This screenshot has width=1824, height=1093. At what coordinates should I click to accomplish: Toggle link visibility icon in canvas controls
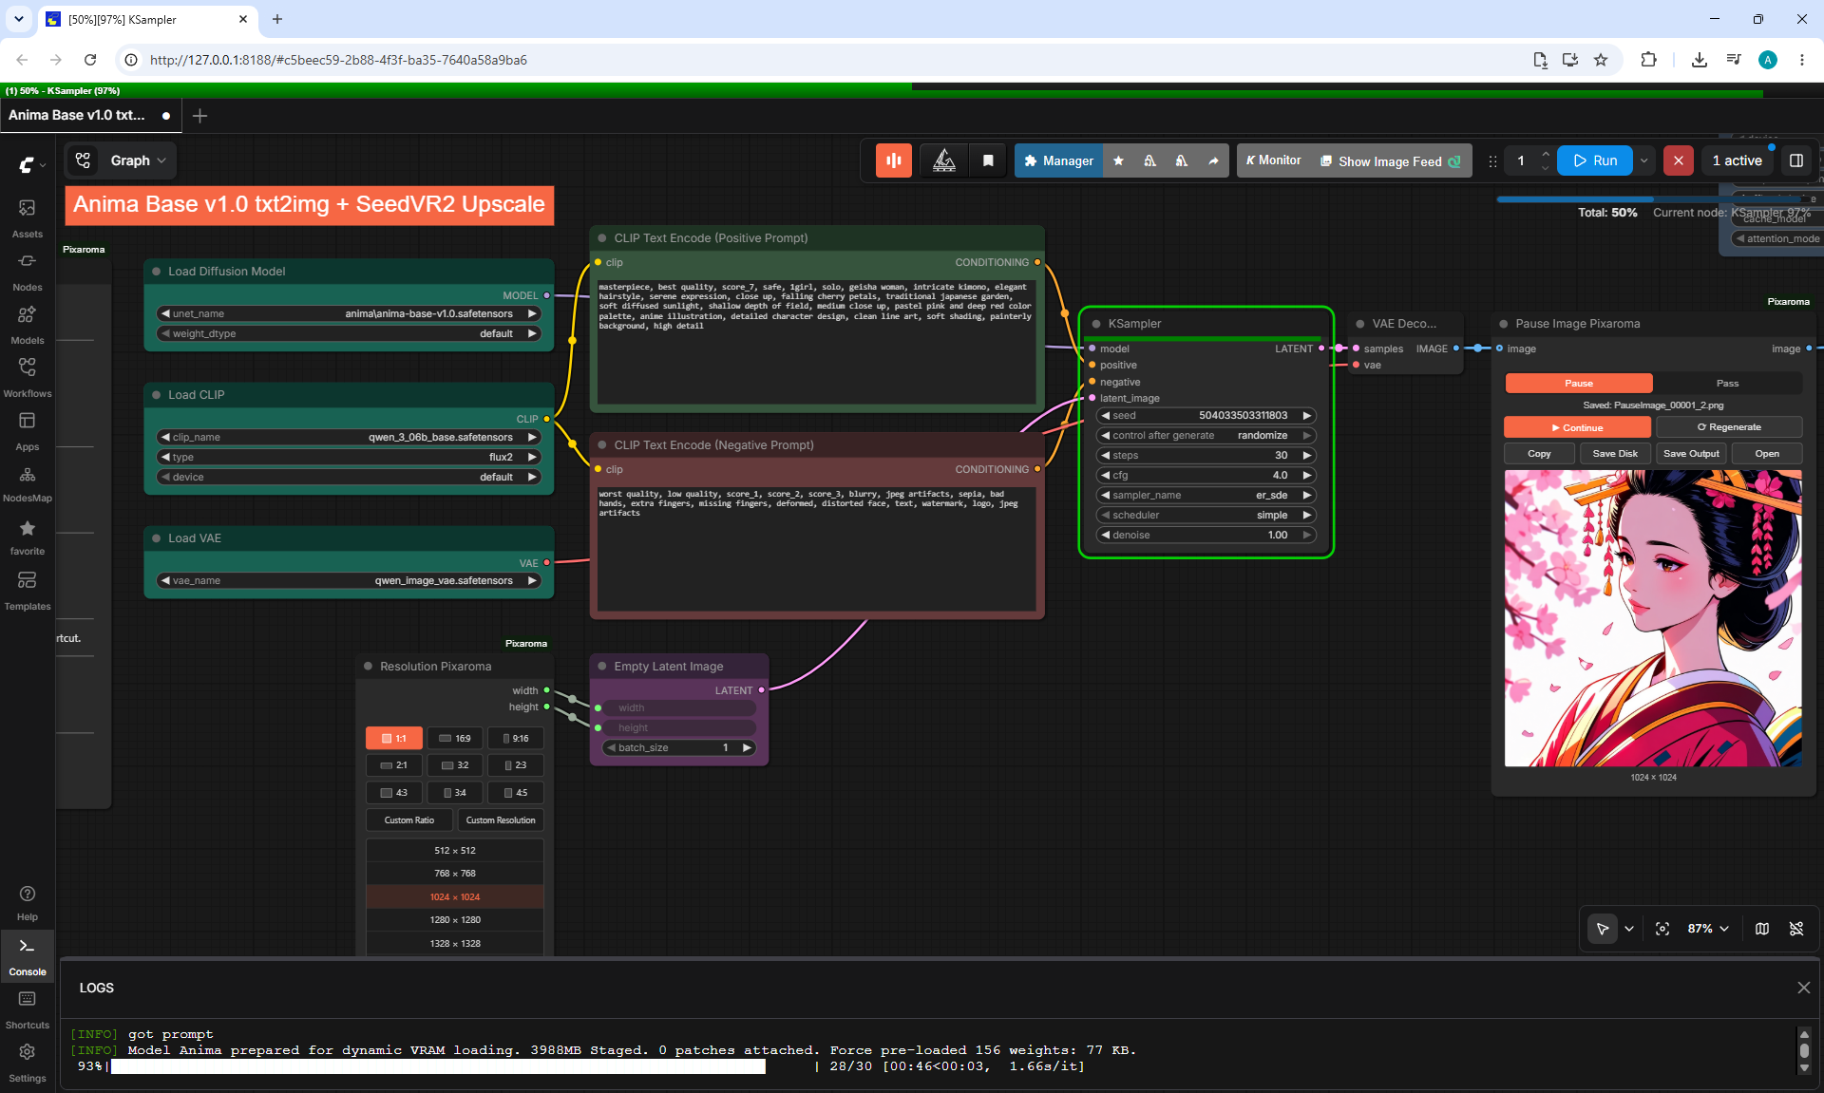(1796, 929)
